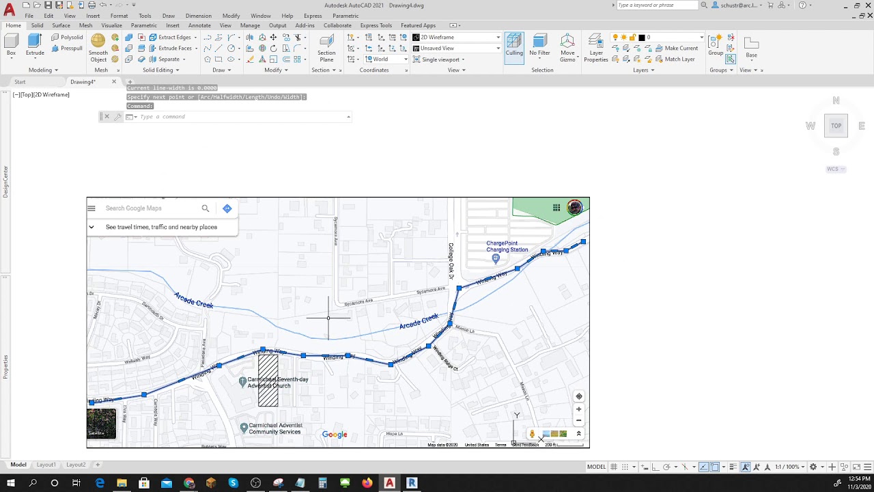Toggle 2D object snap in status bar

(714, 467)
